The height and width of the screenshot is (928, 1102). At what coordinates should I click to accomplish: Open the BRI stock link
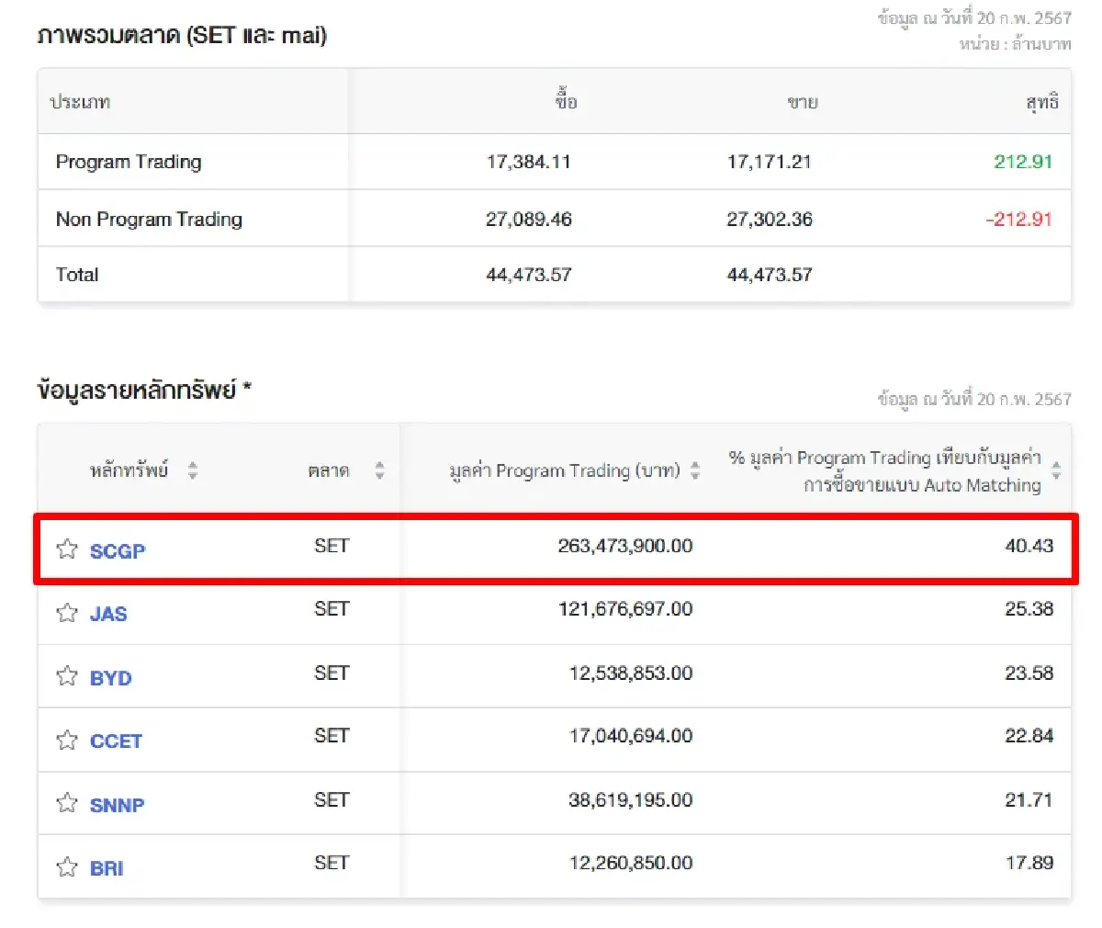[107, 867]
